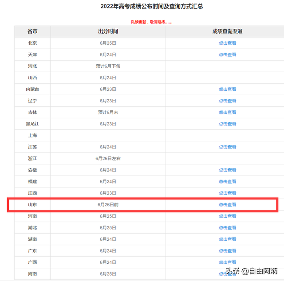The height and width of the screenshot is (281, 284).
Task: Select the 浙江 province cell
Action: click(x=32, y=159)
